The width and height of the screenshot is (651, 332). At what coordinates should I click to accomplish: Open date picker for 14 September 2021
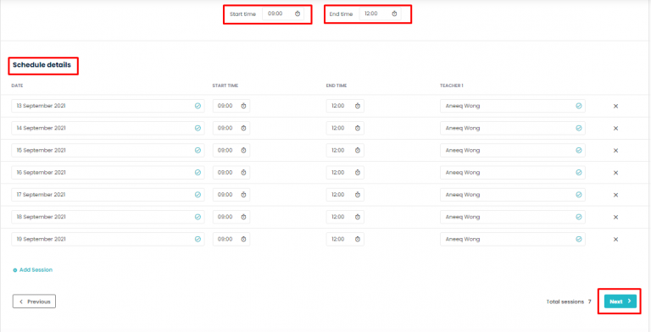coord(108,128)
